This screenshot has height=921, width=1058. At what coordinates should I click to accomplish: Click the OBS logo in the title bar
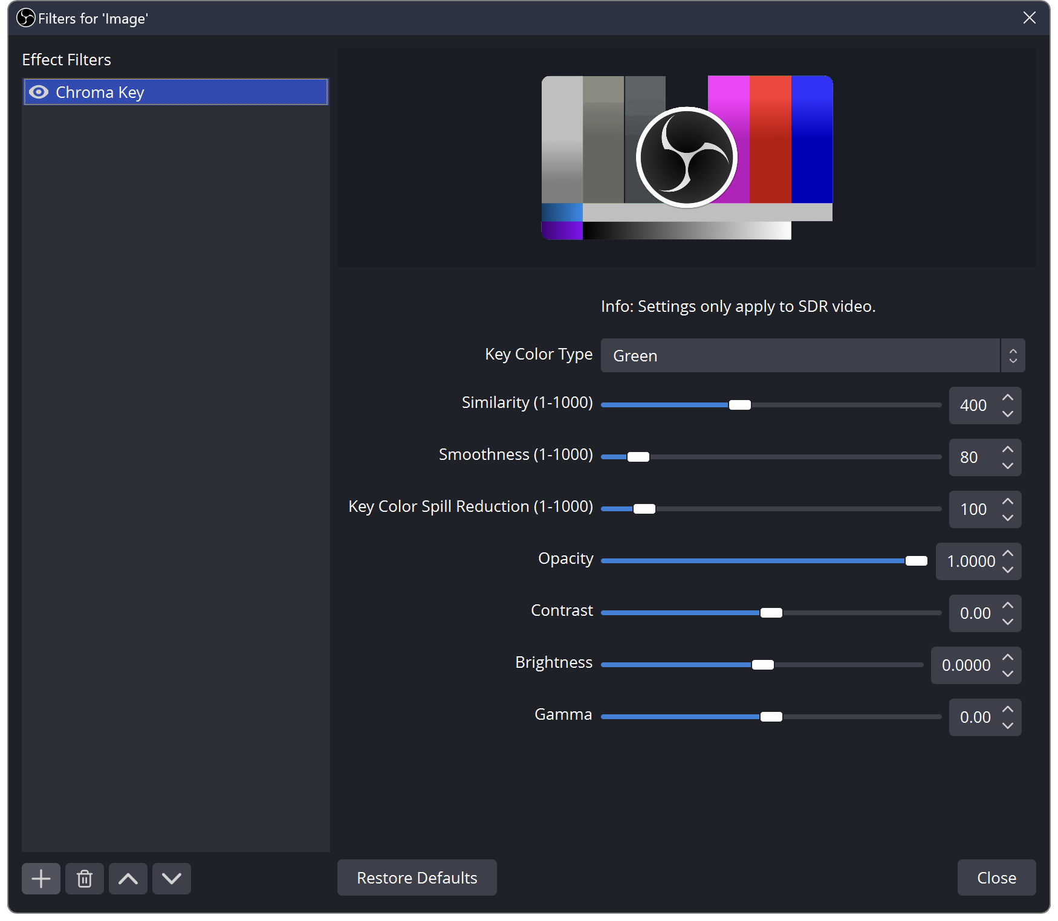click(x=26, y=18)
